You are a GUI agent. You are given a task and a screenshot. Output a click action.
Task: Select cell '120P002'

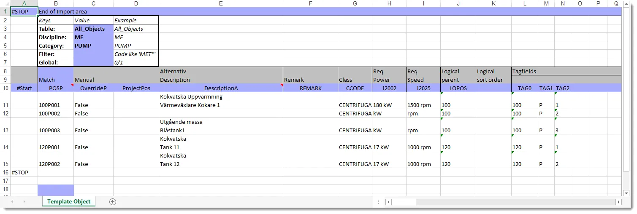pyautogui.click(x=56, y=160)
